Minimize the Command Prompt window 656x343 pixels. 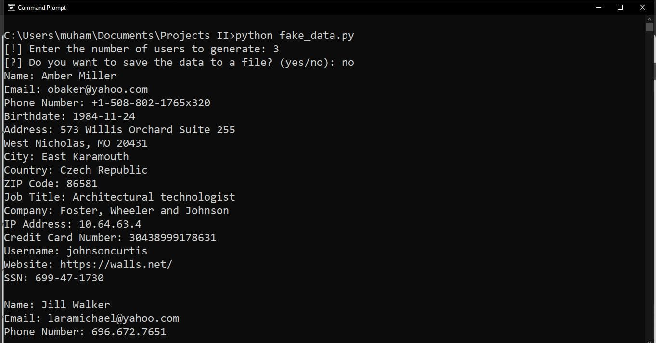[599, 7]
